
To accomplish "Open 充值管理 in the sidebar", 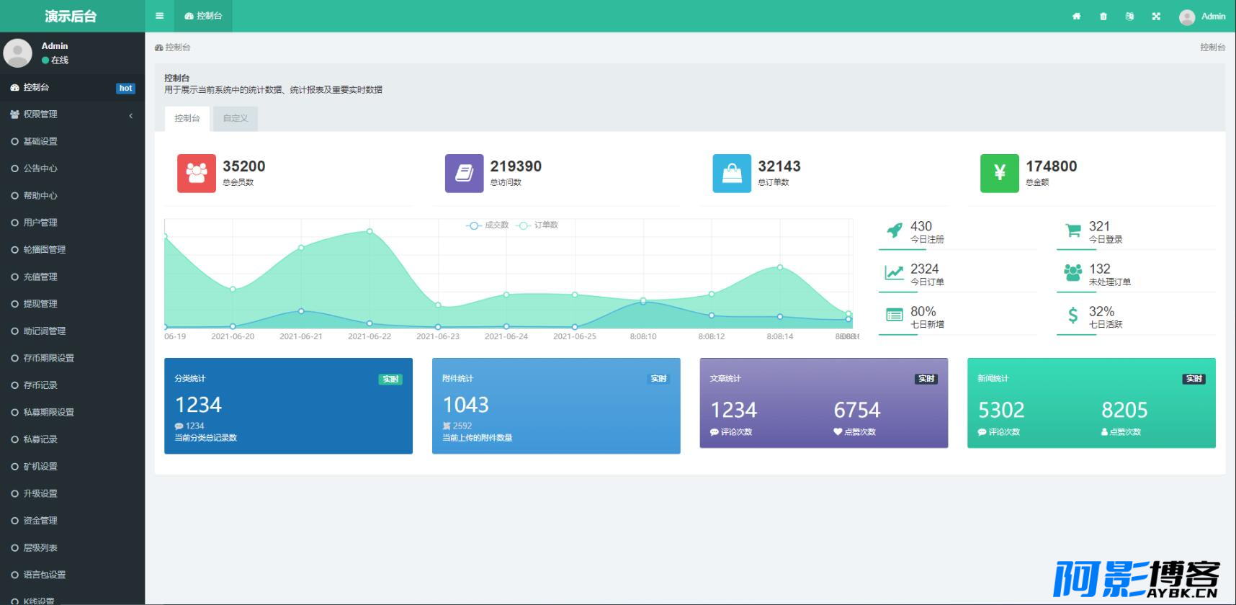I will (72, 277).
